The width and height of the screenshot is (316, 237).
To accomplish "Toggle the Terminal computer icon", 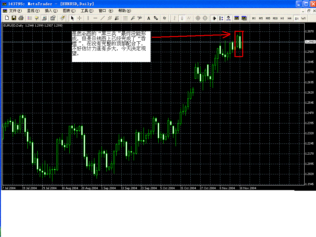I will tap(44, 18).
